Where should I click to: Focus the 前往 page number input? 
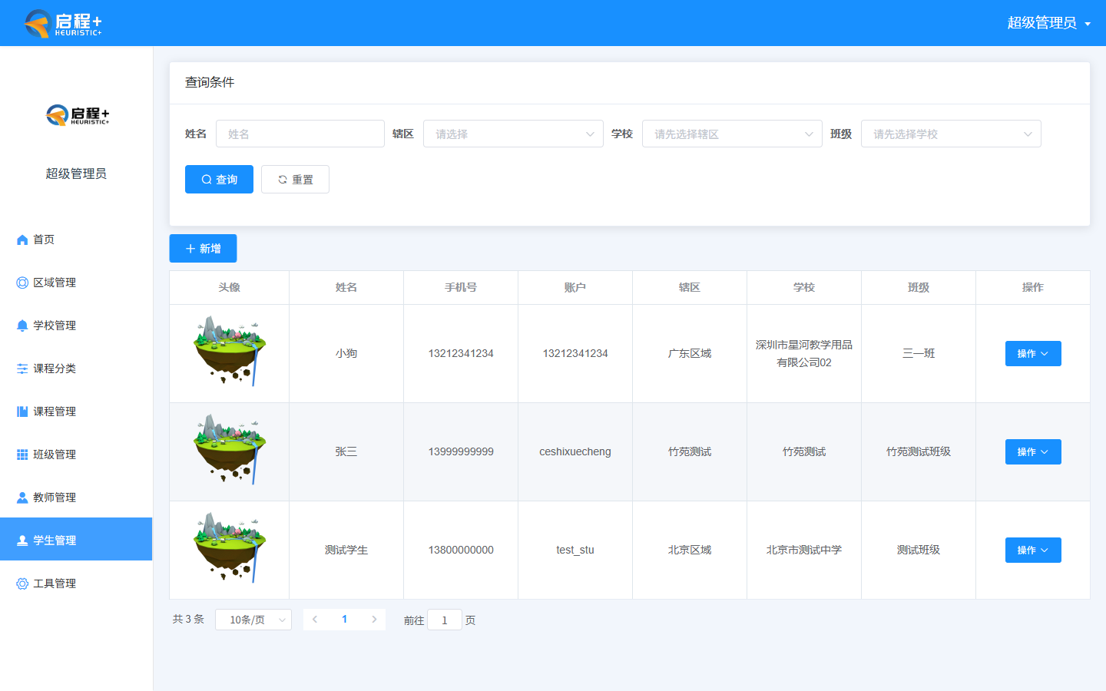coord(445,620)
